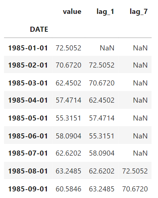Click lag_1 cell showing 55.3151
The image size is (158, 198).
102,136
